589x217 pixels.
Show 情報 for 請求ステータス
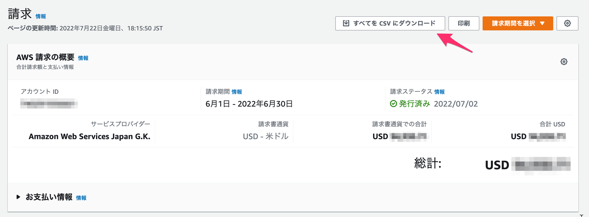pos(439,92)
